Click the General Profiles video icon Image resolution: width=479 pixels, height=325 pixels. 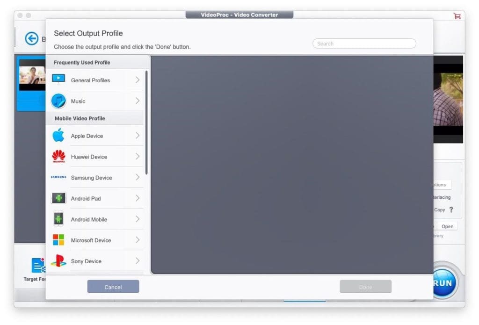coord(58,79)
